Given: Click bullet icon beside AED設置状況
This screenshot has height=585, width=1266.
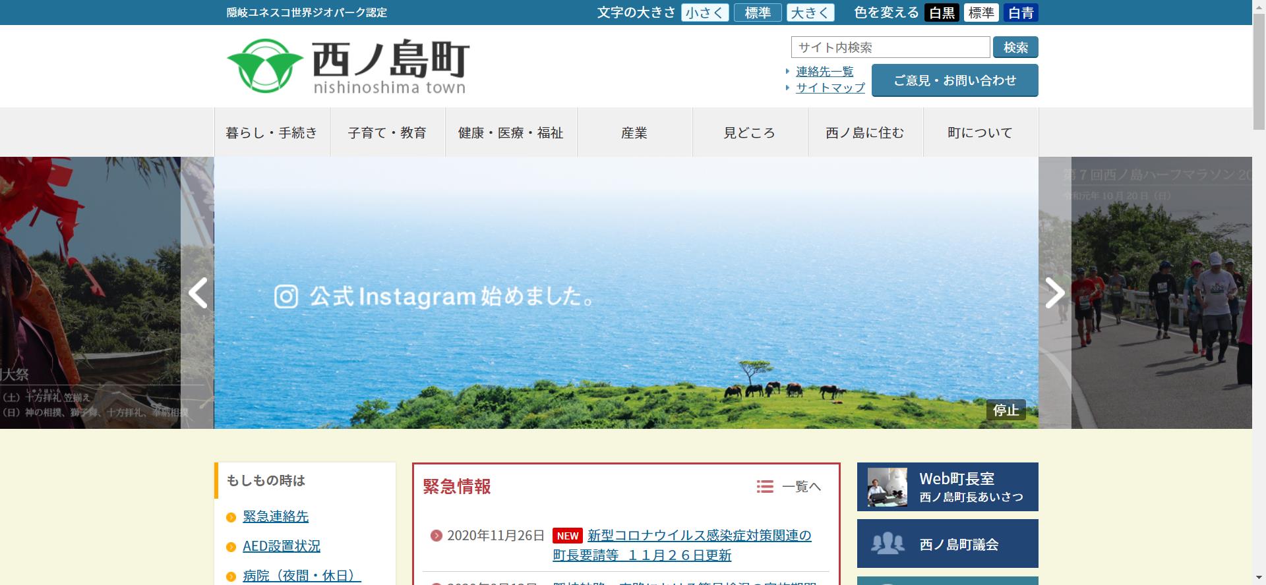Looking at the screenshot, I should pos(231,547).
